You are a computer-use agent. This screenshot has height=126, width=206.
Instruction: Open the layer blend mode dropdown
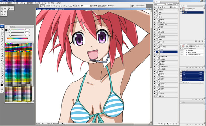tap(160, 4)
